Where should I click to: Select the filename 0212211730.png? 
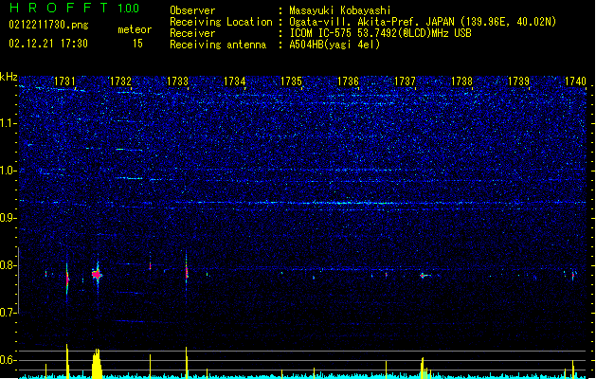coord(48,25)
